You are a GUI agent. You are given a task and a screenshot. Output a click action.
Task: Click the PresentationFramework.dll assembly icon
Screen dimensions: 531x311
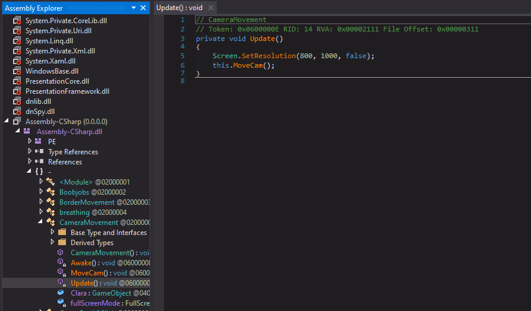tap(17, 91)
